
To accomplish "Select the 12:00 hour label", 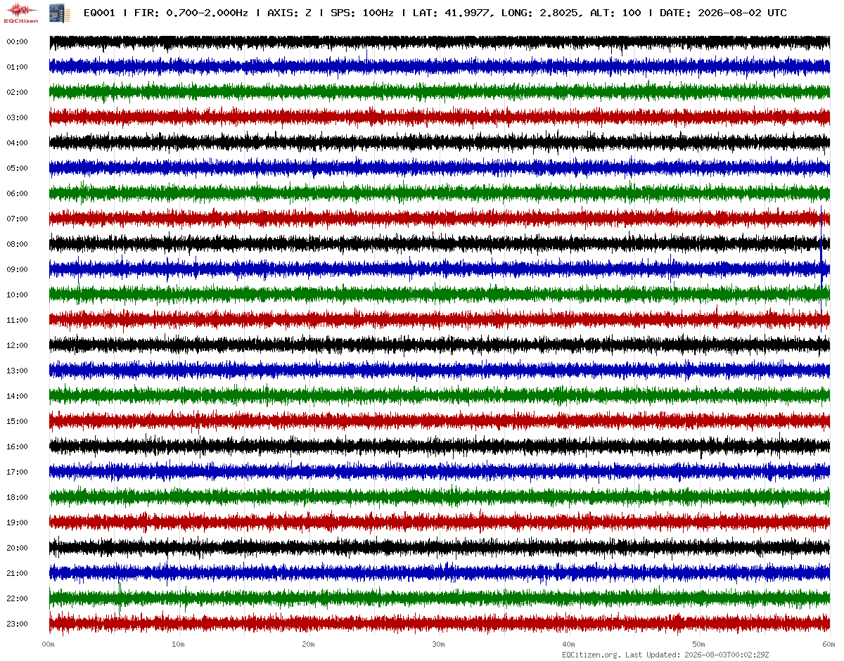I will (17, 345).
